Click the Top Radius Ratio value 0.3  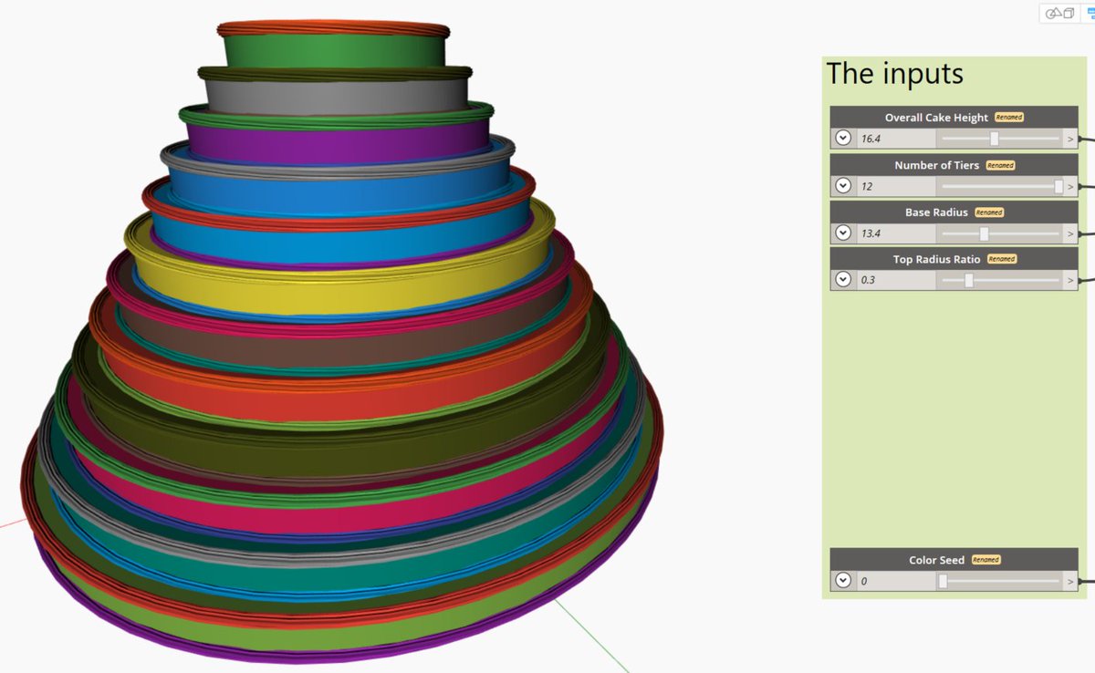pos(896,280)
